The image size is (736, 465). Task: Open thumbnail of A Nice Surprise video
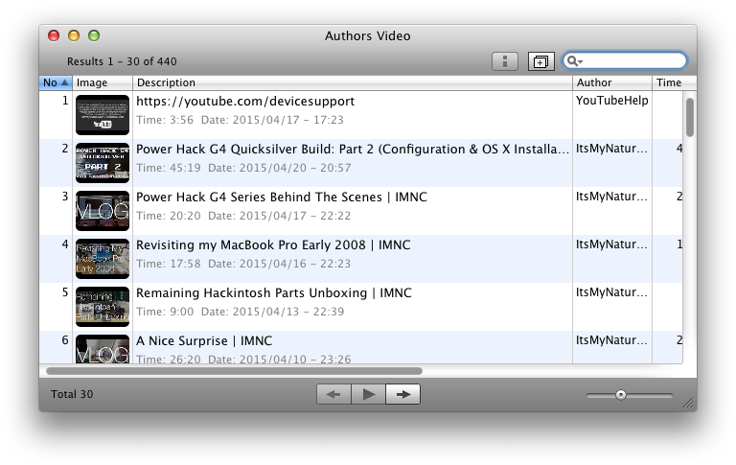tap(103, 349)
